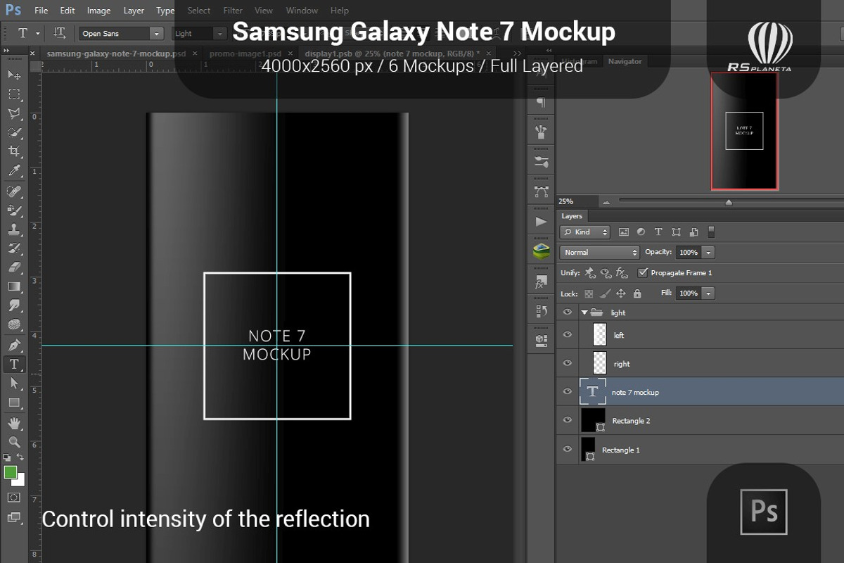Hide the note 7 mockup text layer
Viewport: 844px width, 563px height.
[568, 392]
